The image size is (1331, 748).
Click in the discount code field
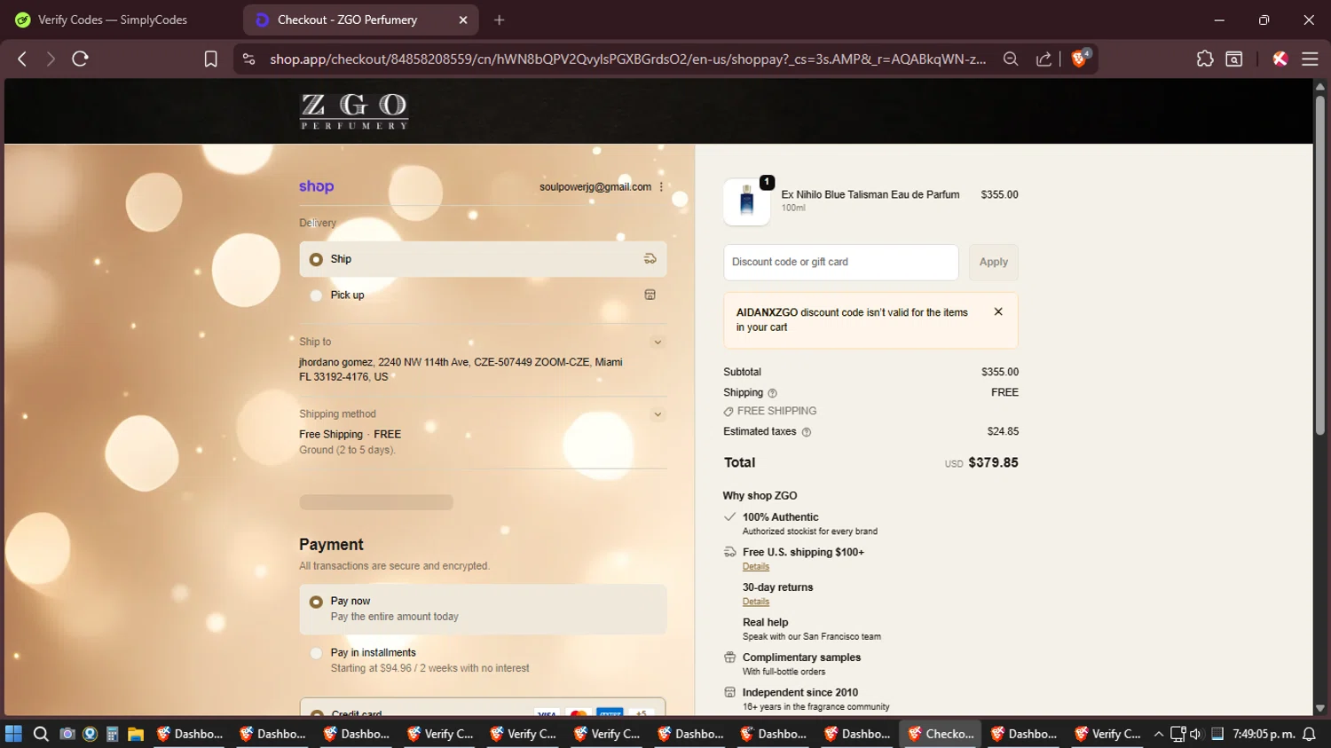pos(841,262)
